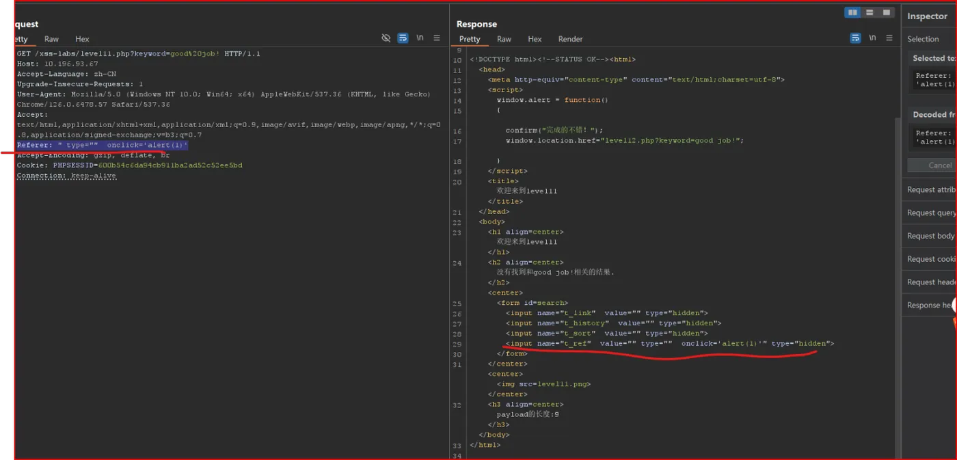Click the DOCTYPE html line in response

click(552, 59)
